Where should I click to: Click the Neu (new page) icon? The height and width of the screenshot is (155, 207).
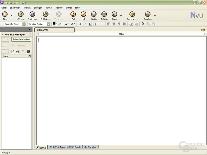(5, 14)
